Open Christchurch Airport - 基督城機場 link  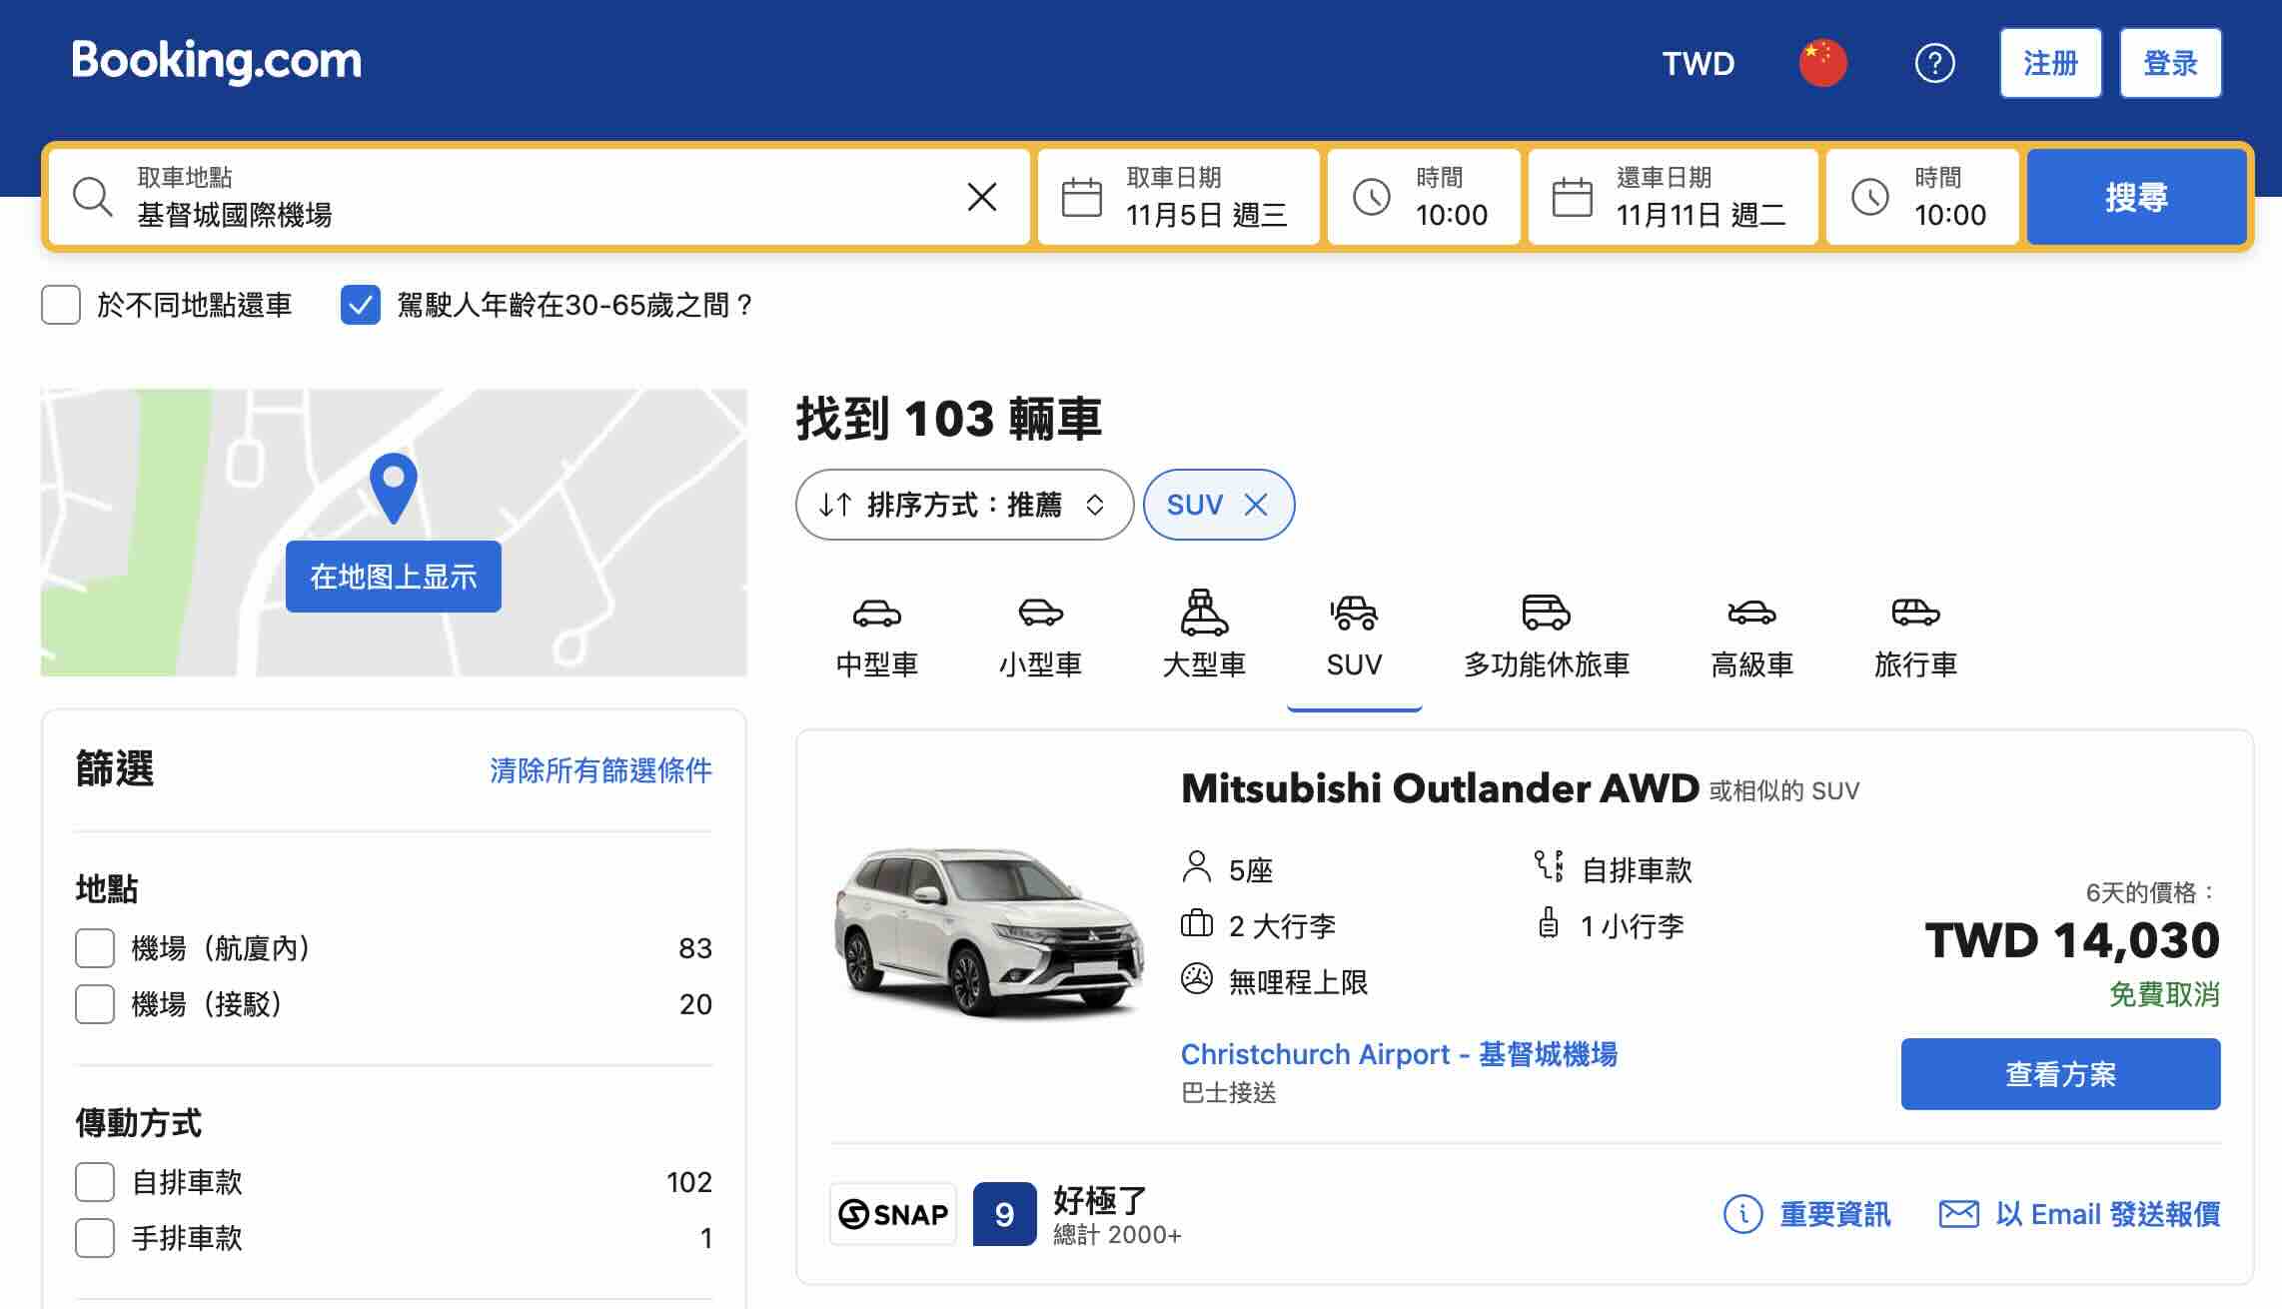pos(1399,1054)
